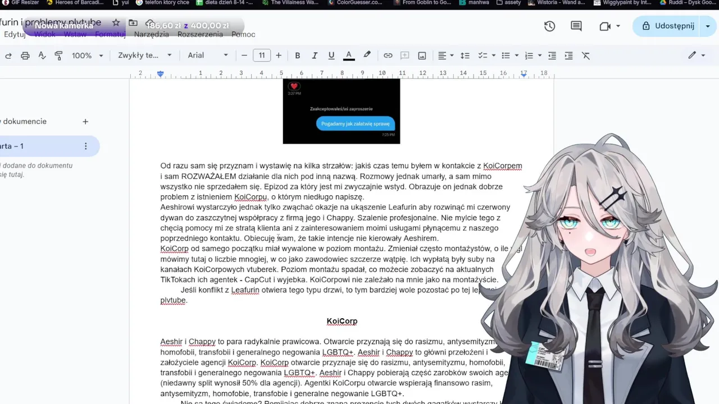
Task: Switch to the 'Heroes of Barcadi...' browser tab
Action: [75, 3]
